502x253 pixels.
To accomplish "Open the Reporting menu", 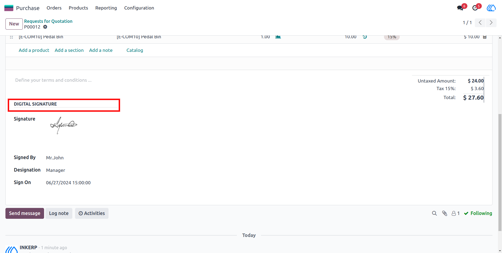I will click(x=106, y=8).
